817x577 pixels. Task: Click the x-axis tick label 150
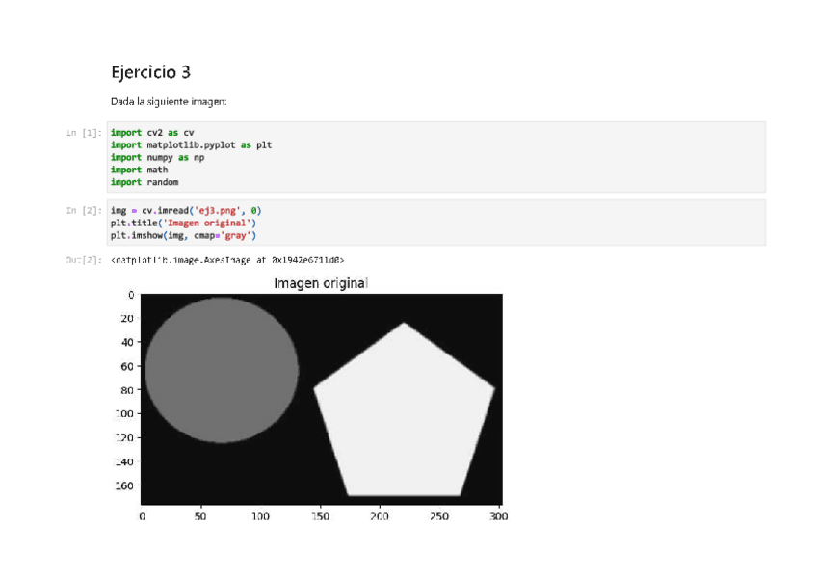[321, 516]
